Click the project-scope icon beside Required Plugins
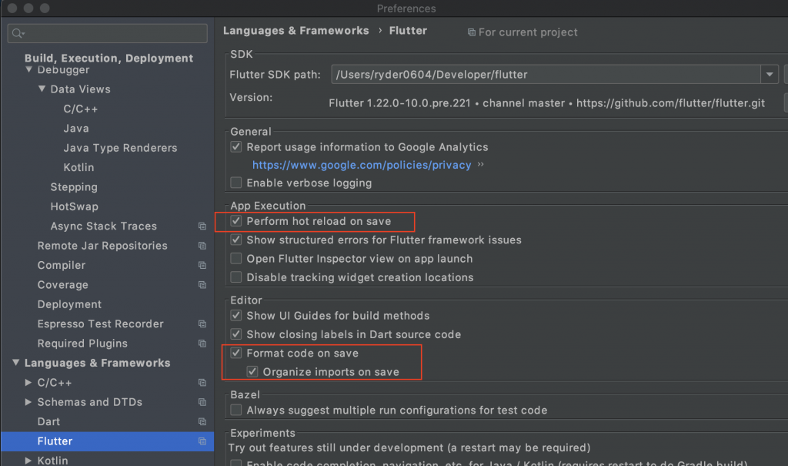This screenshot has width=788, height=466. (x=202, y=344)
